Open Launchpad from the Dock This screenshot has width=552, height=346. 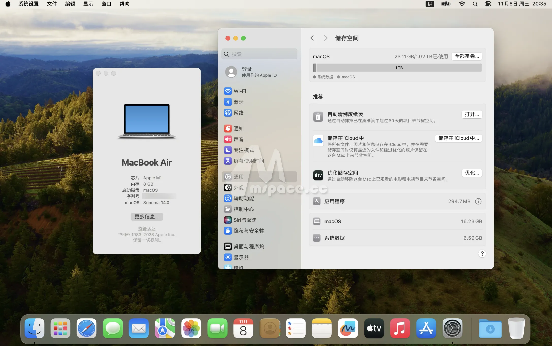click(x=60, y=328)
